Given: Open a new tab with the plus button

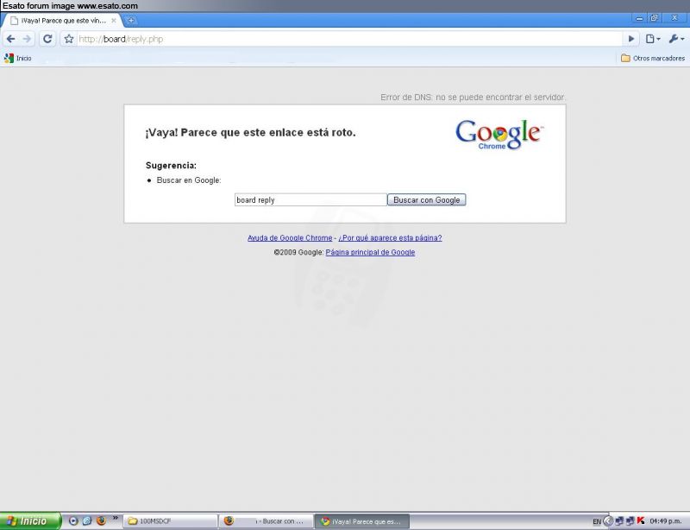Looking at the screenshot, I should click(131, 20).
